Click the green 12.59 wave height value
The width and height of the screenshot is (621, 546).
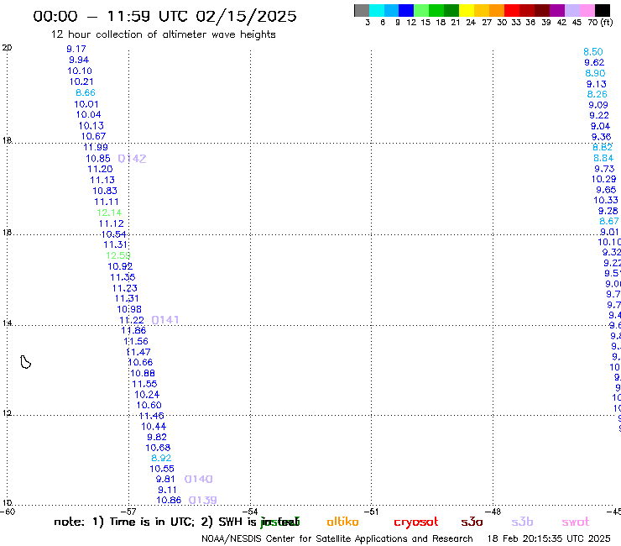click(x=118, y=255)
